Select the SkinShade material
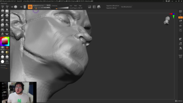The height and width of the screenshot is (103, 183). [3, 57]
